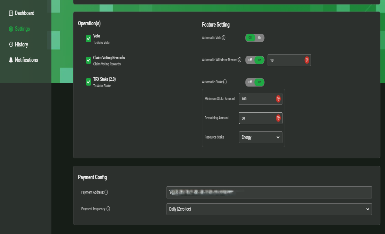Click the Settings gear icon
This screenshot has height=234, width=385.
point(11,29)
